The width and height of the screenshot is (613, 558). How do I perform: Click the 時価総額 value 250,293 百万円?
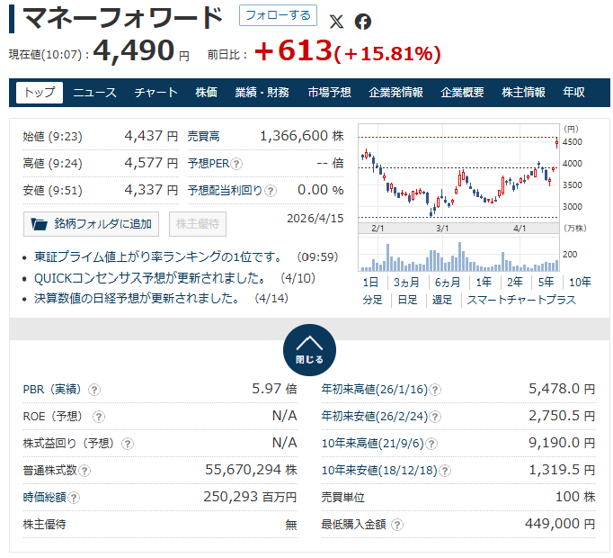click(x=250, y=497)
